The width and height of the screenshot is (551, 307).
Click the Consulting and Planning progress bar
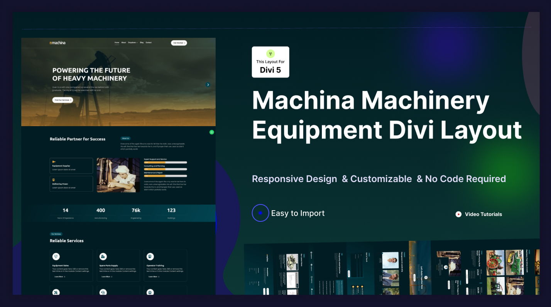tap(166, 169)
